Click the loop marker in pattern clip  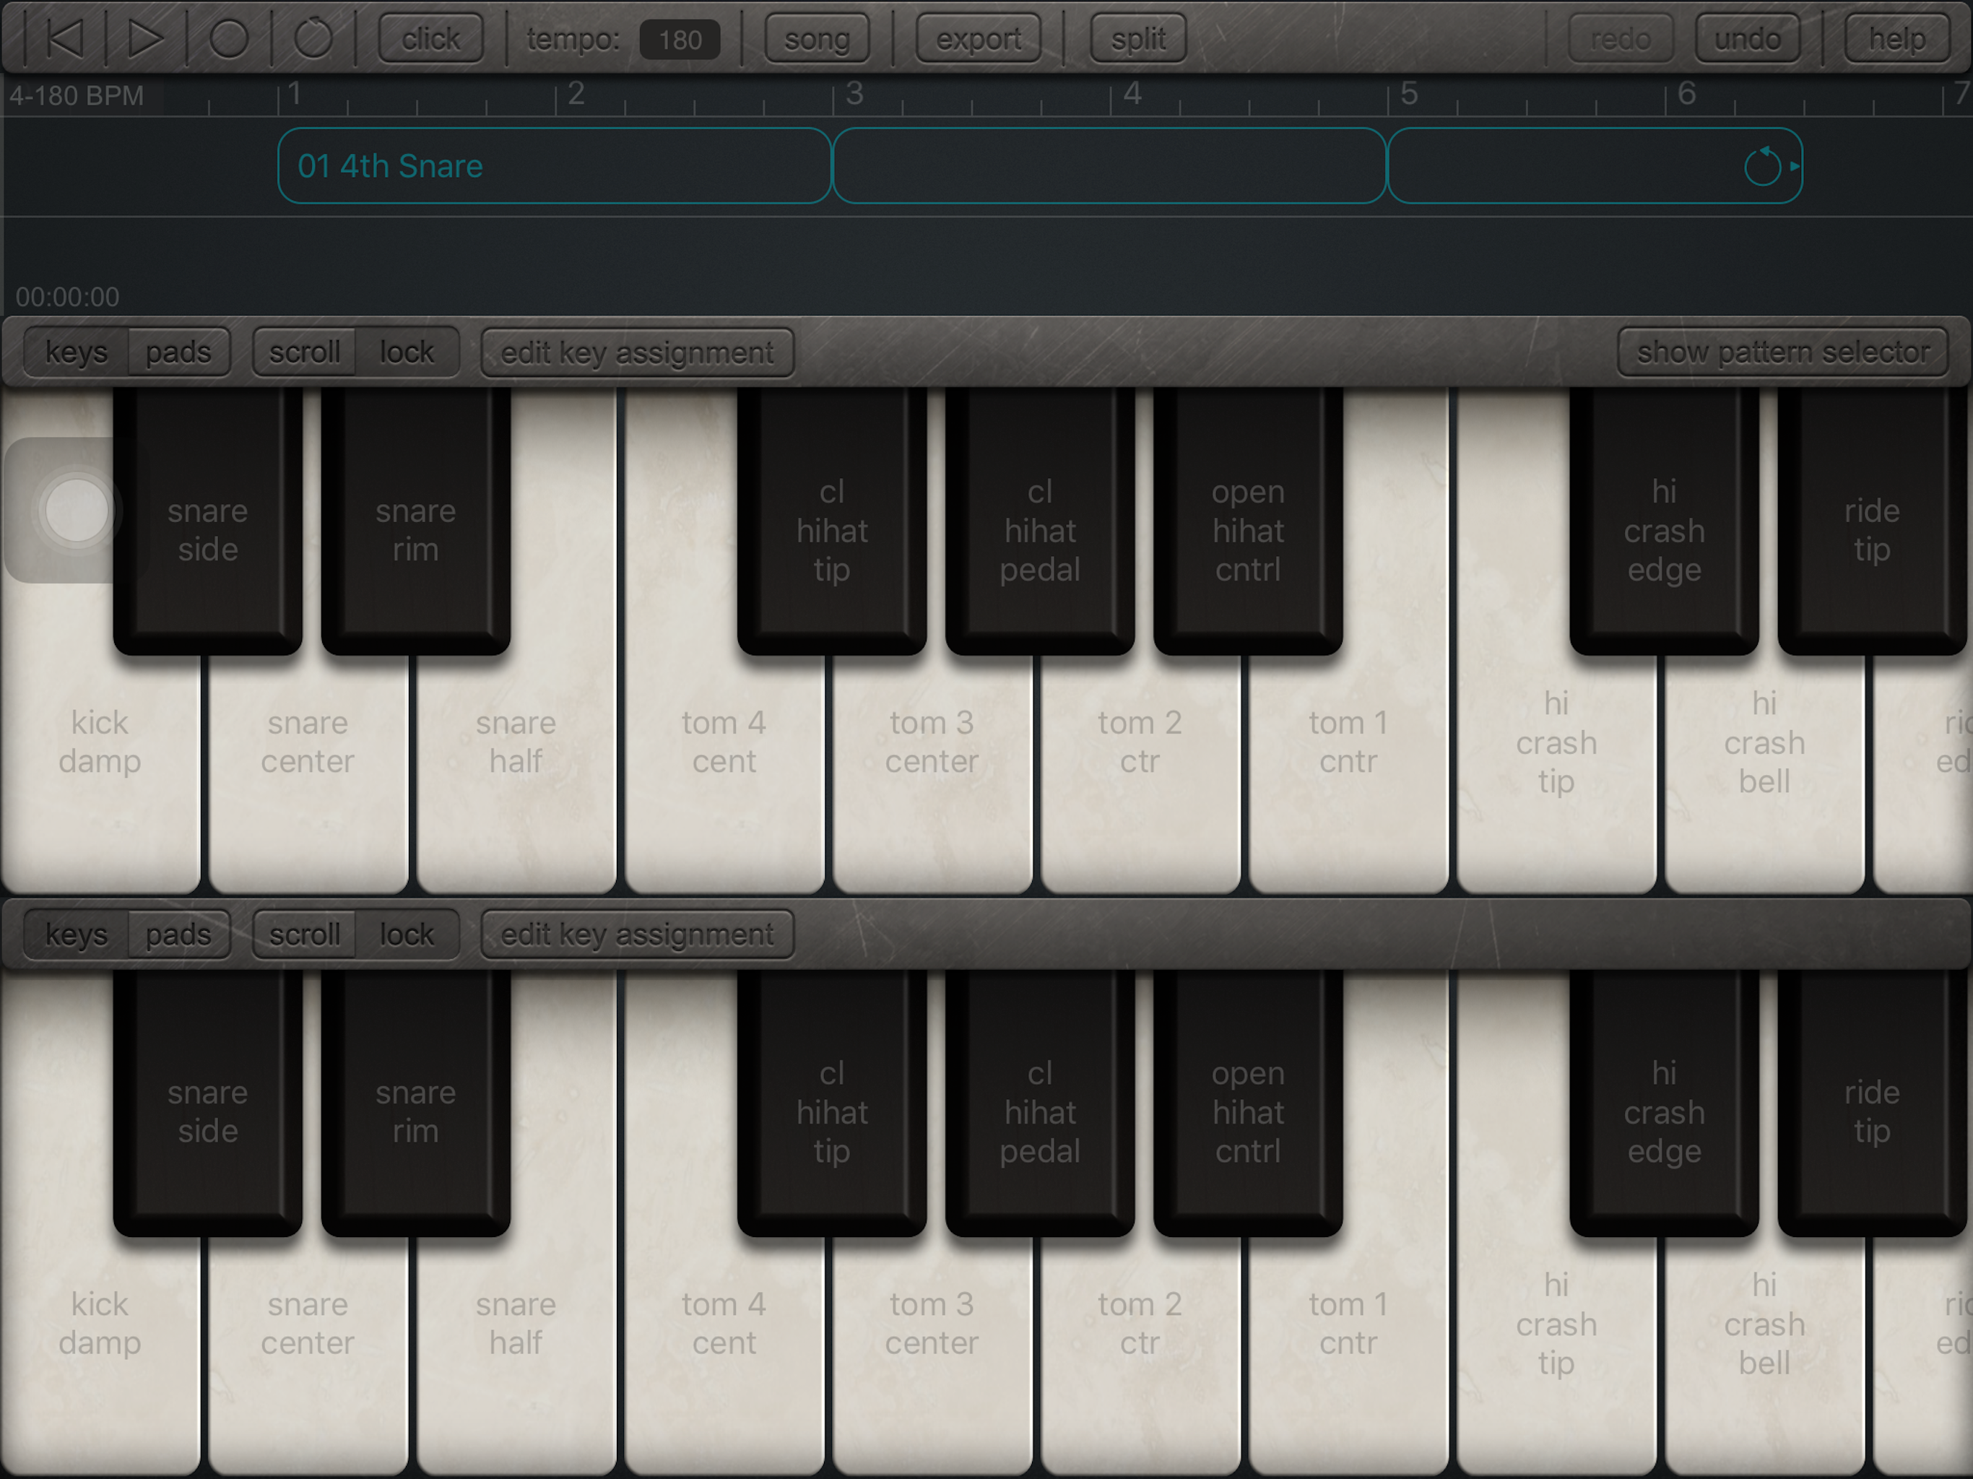[1763, 167]
